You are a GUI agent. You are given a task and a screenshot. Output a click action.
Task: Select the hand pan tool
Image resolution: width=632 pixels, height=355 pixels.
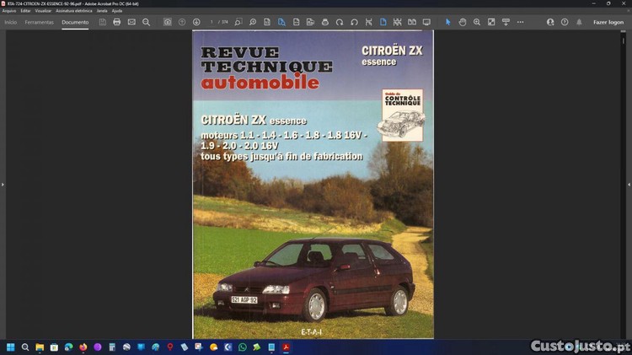[x=463, y=22]
